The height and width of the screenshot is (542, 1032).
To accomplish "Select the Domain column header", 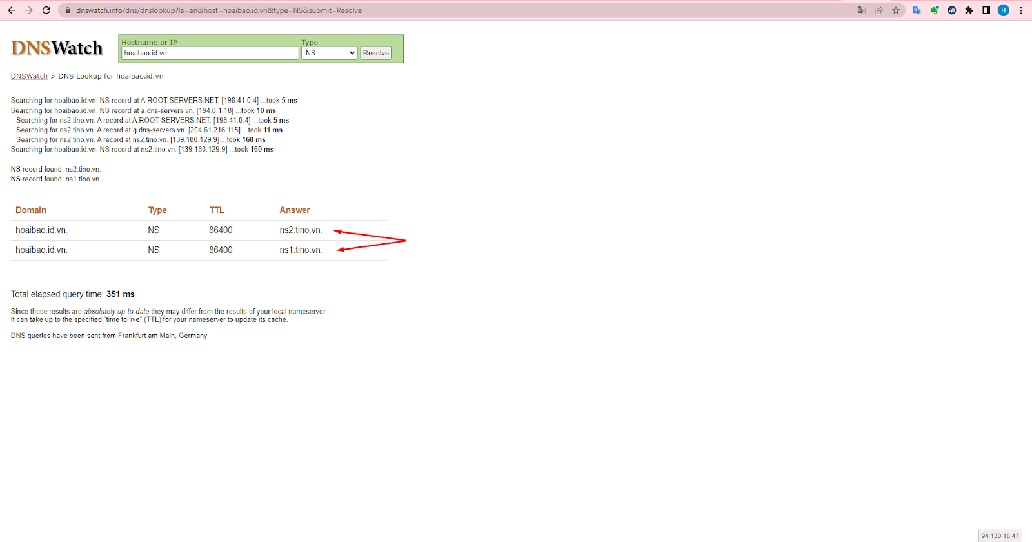I will tap(31, 210).
